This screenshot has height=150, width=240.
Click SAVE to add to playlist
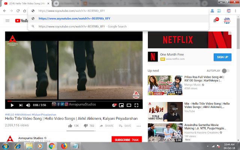click(x=125, y=126)
